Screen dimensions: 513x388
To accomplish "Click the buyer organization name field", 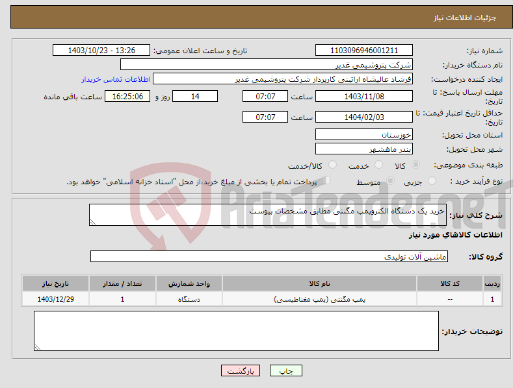I will [x=267, y=64].
